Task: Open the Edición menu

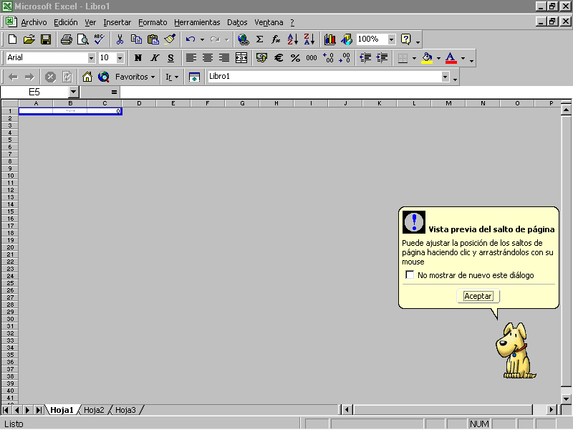Action: 66,22
